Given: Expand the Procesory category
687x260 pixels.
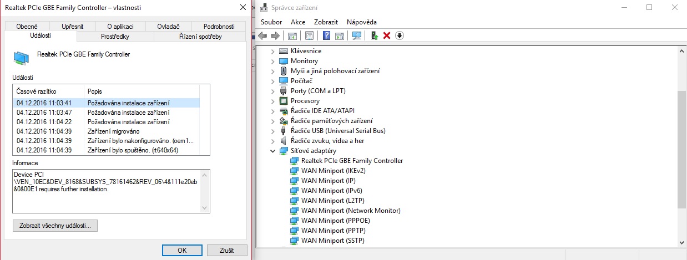Looking at the screenshot, I should 273,101.
